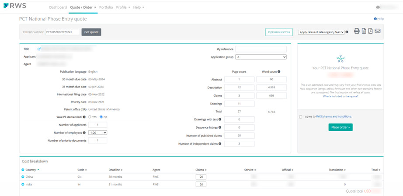Open the Portfolio menu item
Screen dimensions: 403x196
tap(106, 7)
